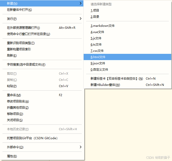
Task: Choose 刷新(E) in context menu
Action: tap(42, 56)
